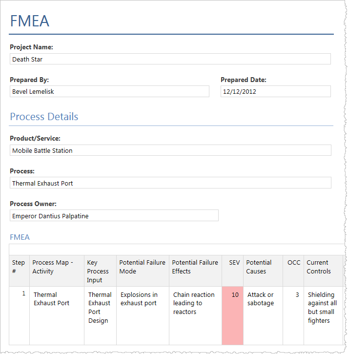Viewport: 348px width, 355px height.
Task: Click the Process field with Thermal Exhaust Port
Action: pos(170,183)
